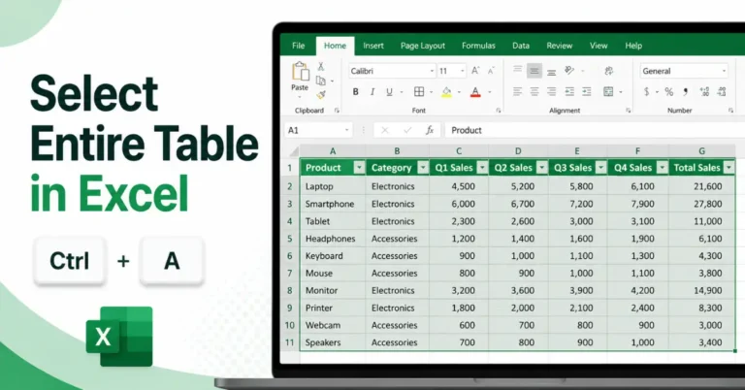Screen dimensions: 745x390
Task: Click row header 6
Action: pos(289,255)
